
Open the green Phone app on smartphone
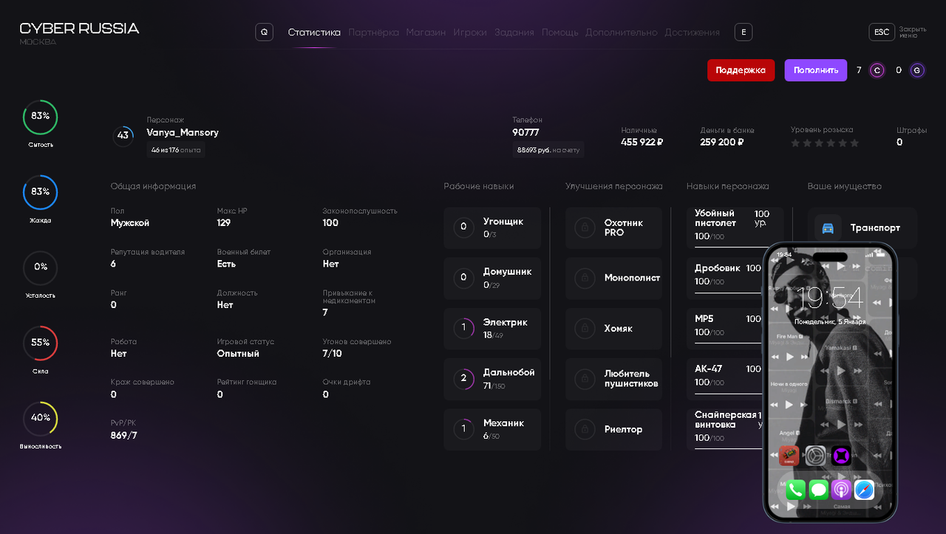coord(795,490)
